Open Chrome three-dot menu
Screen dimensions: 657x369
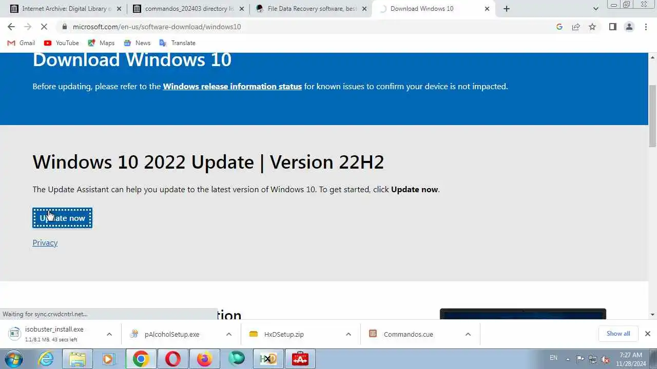(x=646, y=27)
